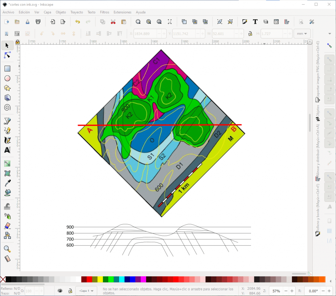Select the 3D box tool
Viewport: 336px width, 296px height.
coord(7,98)
